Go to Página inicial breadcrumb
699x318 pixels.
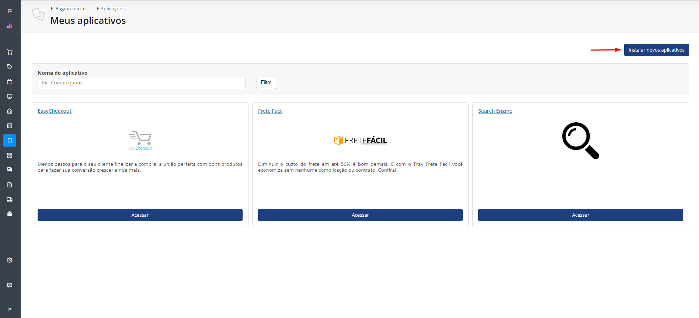(70, 8)
